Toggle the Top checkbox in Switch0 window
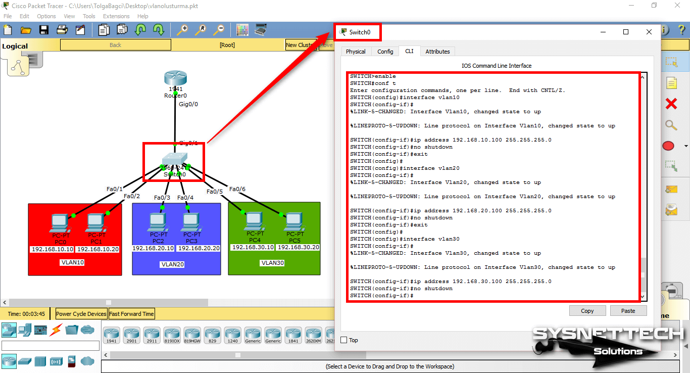Viewport: 690px width, 373px height. (x=344, y=340)
